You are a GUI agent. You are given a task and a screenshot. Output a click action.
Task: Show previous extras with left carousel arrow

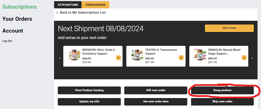pyautogui.click(x=60, y=58)
